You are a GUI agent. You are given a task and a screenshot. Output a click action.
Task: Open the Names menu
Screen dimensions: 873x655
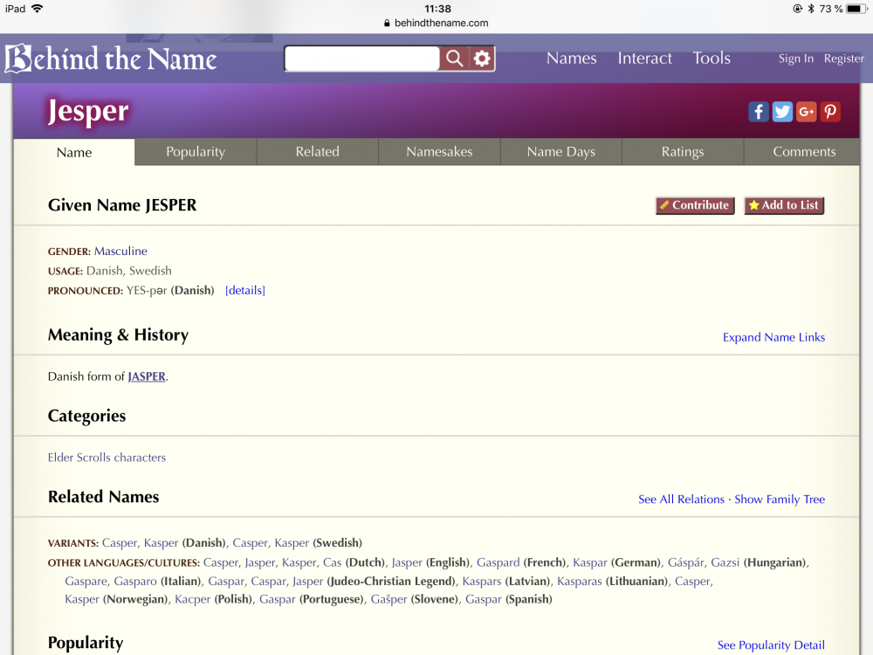pos(571,58)
